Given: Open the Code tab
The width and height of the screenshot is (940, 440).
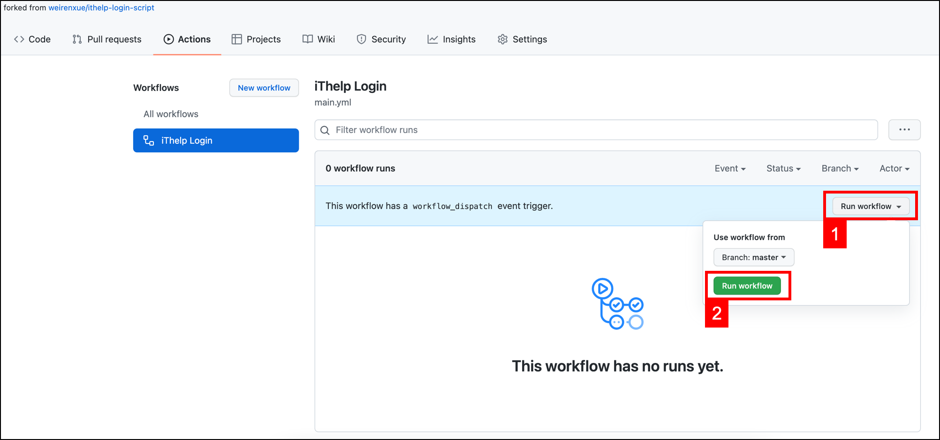Looking at the screenshot, I should 32,39.
